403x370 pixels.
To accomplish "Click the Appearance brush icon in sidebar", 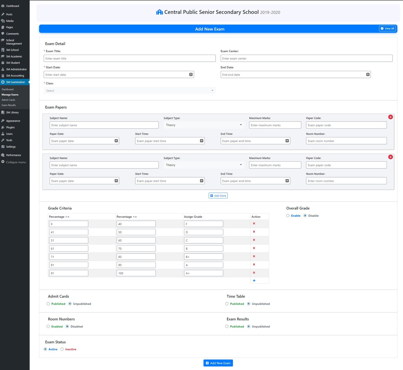I will [x=3, y=121].
